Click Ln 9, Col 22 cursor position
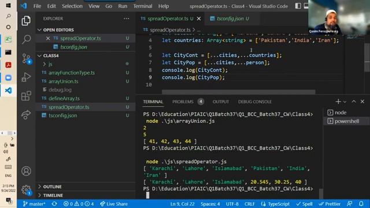Viewport: 370px width, 208px height. tap(183, 204)
